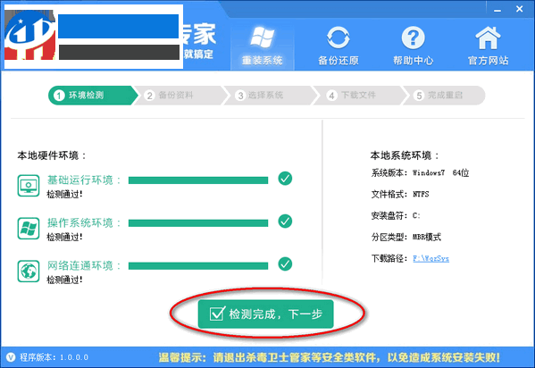Click the 网络连通环境 progress bar
The width and height of the screenshot is (535, 368).
pos(198,266)
